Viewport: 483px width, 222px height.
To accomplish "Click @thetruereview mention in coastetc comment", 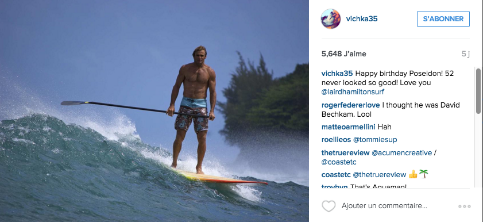I will (x=379, y=175).
